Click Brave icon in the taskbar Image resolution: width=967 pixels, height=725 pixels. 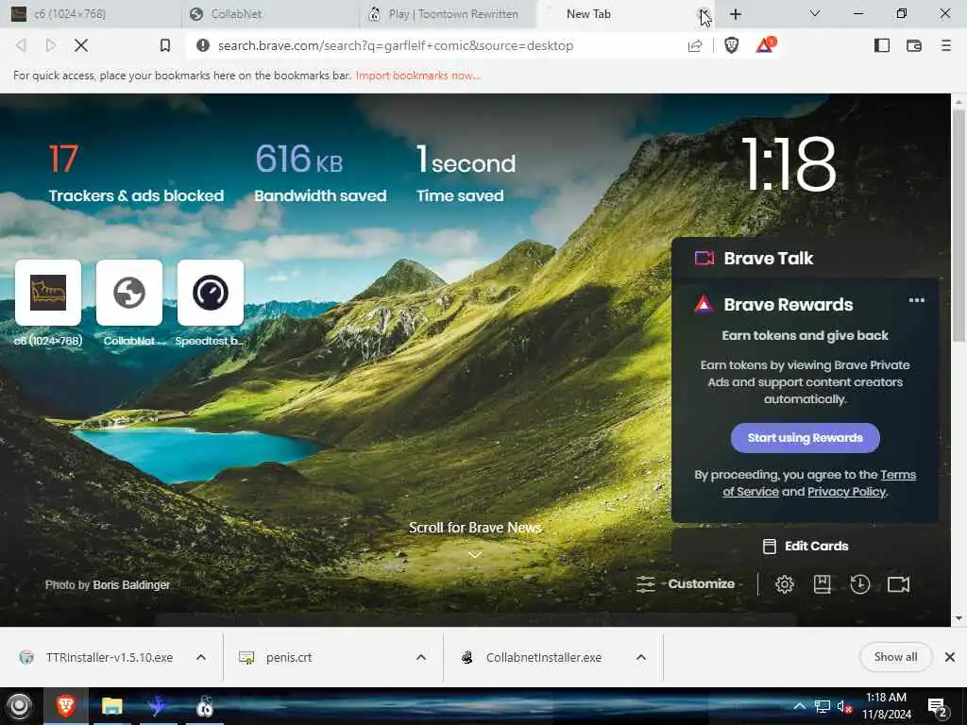click(65, 706)
